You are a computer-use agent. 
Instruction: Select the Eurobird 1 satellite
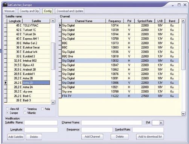[x=29, y=74]
